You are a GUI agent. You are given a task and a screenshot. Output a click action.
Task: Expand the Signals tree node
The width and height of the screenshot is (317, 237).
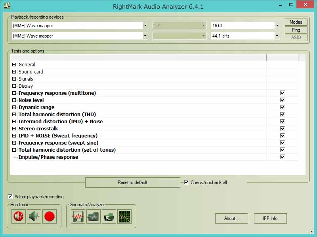[x=14, y=79]
